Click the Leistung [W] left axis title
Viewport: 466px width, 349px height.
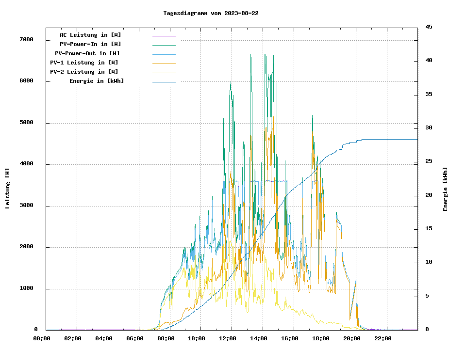(x=8, y=189)
